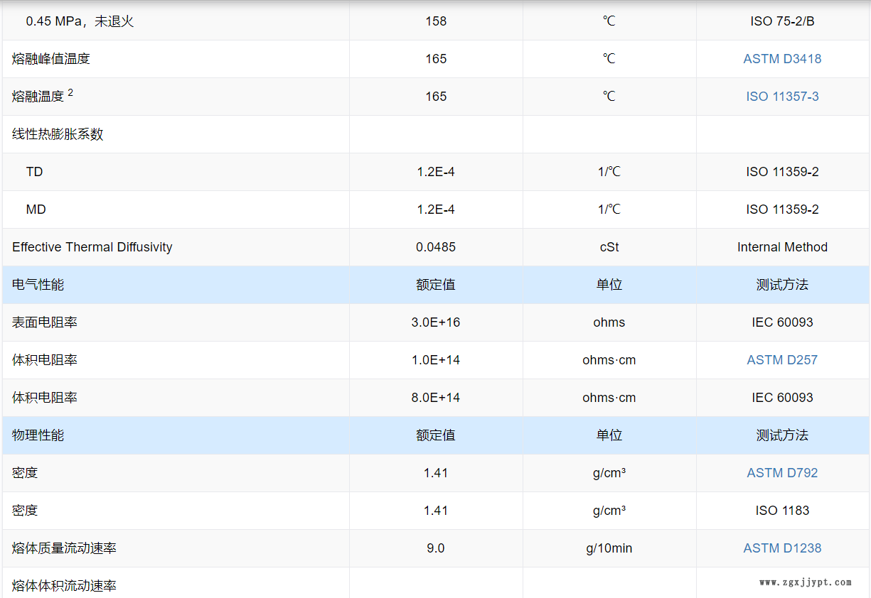Click the 165 value beside ISO 11357-3
The width and height of the screenshot is (871, 598).
[436, 97]
